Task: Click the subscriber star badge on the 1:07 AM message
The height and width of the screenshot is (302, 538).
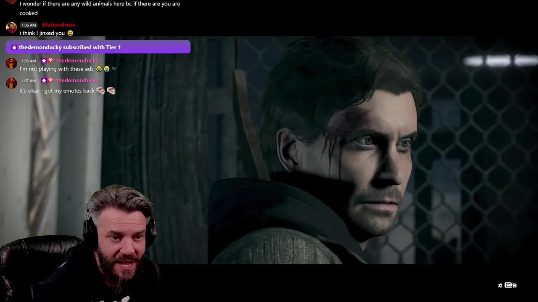Action: [44, 81]
